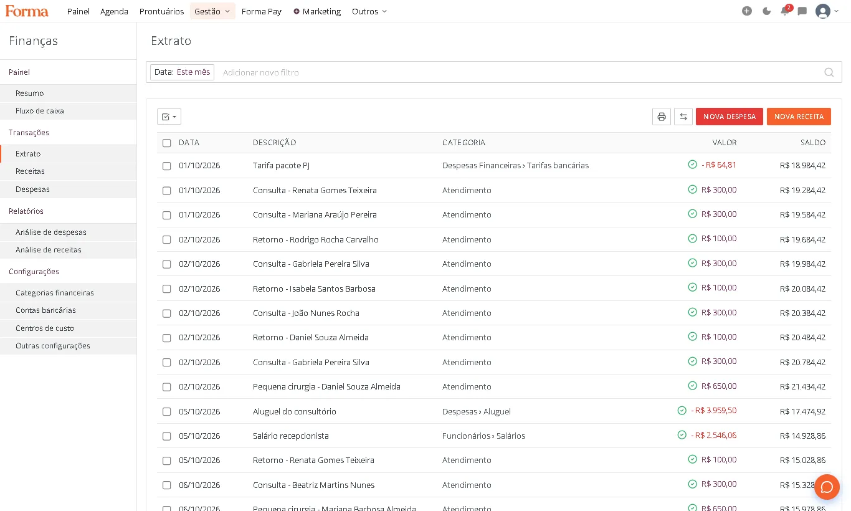Click the Forma logo
The image size is (851, 511).
point(27,11)
